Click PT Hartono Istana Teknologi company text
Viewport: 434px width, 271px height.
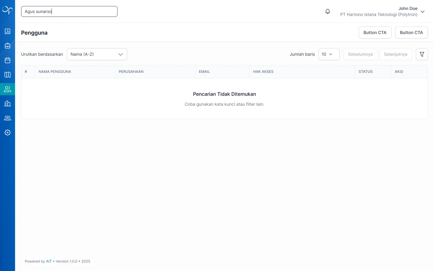[x=379, y=14]
